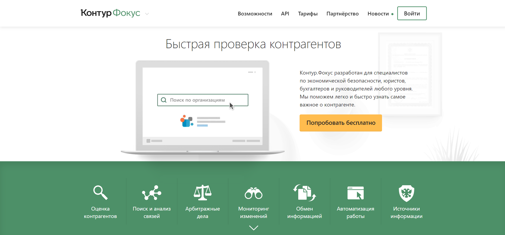Screen dimensions: 505x235
Task: Open the Источники информации label
Action: pos(407,212)
